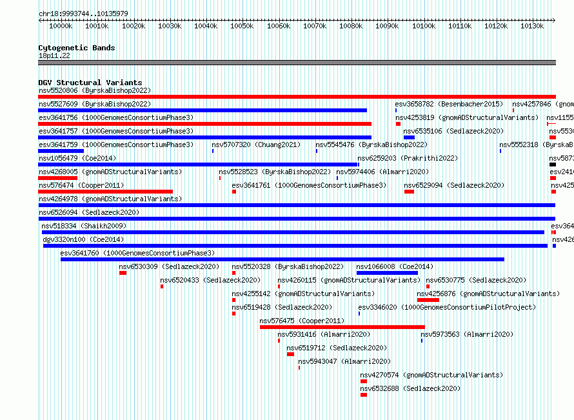Screen dimensions: 574x420
Task: Click esv3641761 variant label
Action: pyautogui.click(x=309, y=185)
